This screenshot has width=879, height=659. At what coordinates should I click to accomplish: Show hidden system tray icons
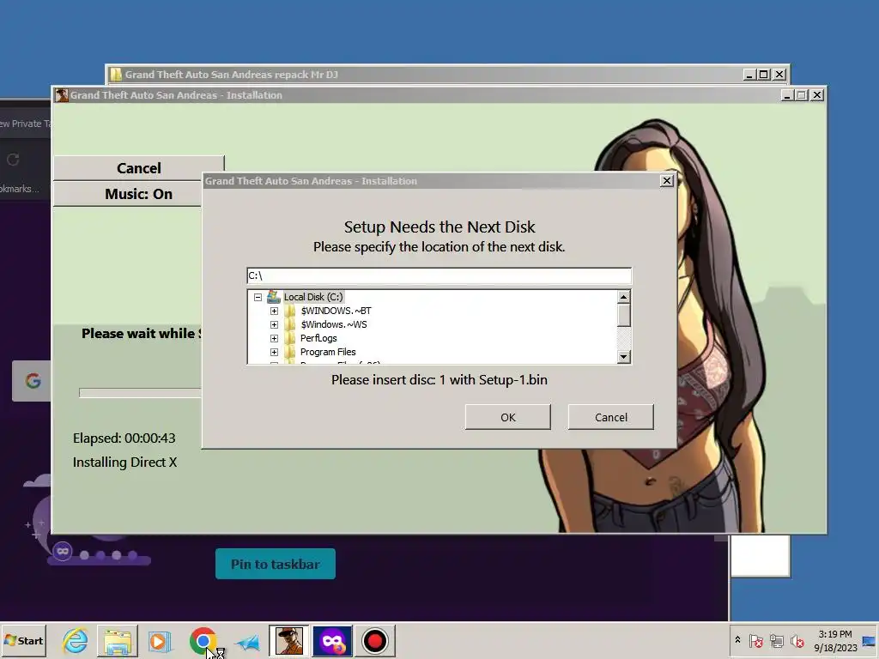737,640
